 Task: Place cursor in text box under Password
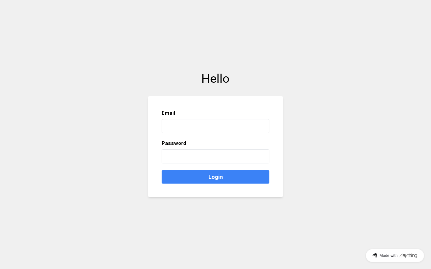coord(215,156)
